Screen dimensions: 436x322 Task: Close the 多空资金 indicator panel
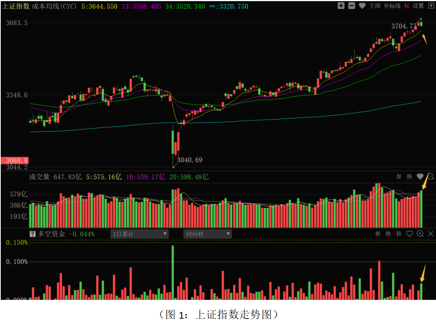tap(430, 234)
